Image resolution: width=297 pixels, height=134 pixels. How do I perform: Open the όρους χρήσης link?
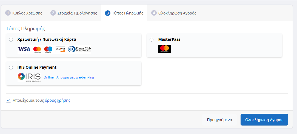point(58,100)
